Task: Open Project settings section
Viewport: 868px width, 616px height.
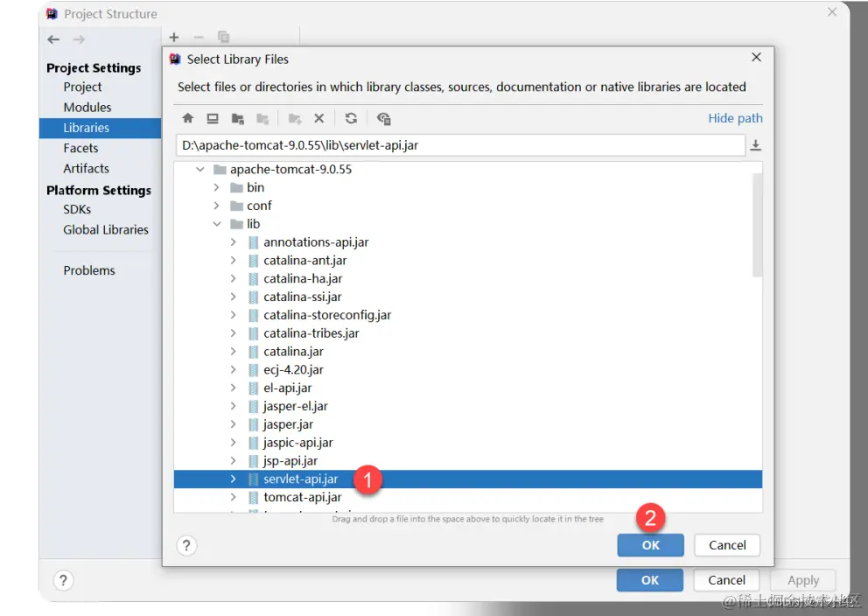Action: [82, 87]
